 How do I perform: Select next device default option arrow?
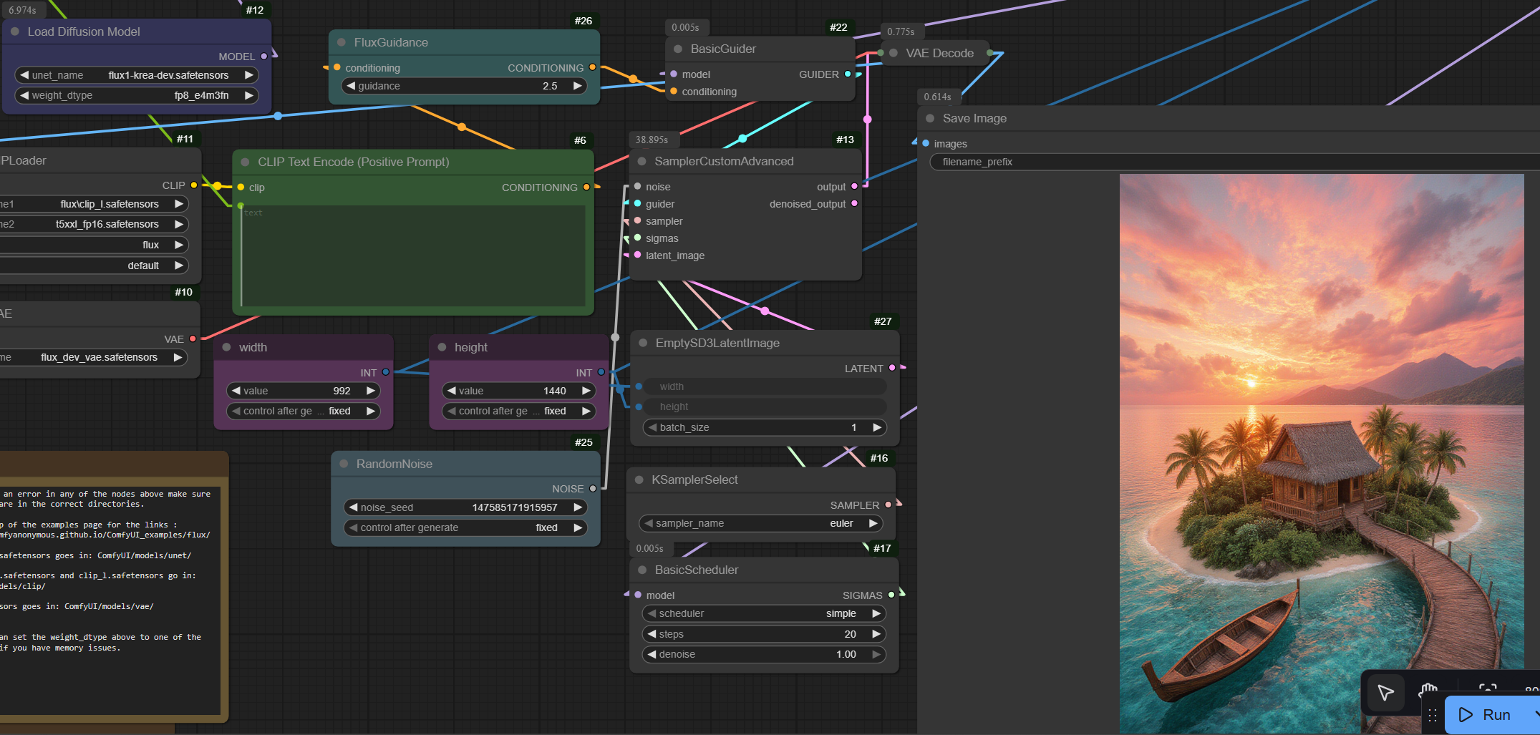click(x=179, y=266)
